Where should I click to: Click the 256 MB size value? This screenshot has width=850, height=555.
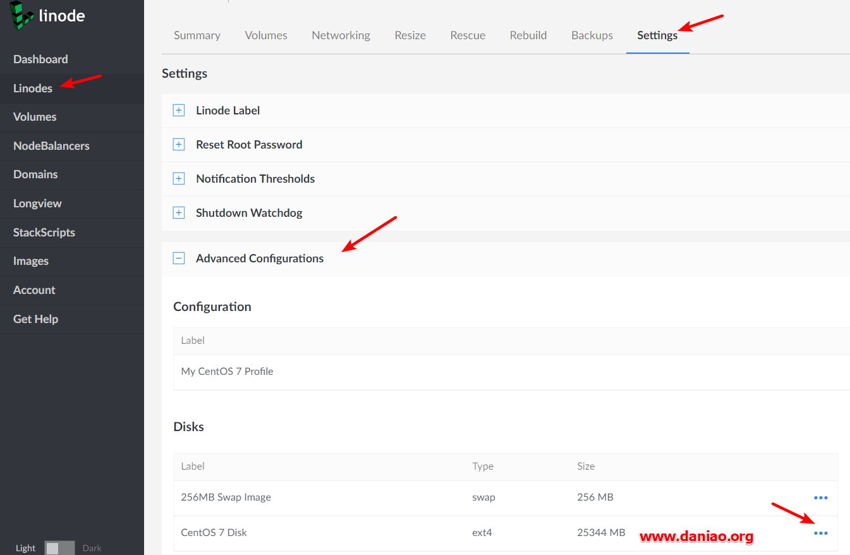coord(595,497)
